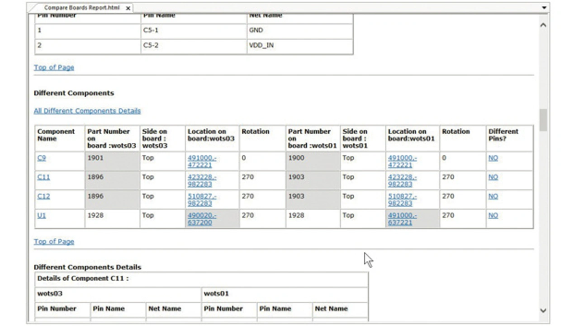Close the Compare Boards Report.html tab
579x326 pixels.
click(128, 8)
